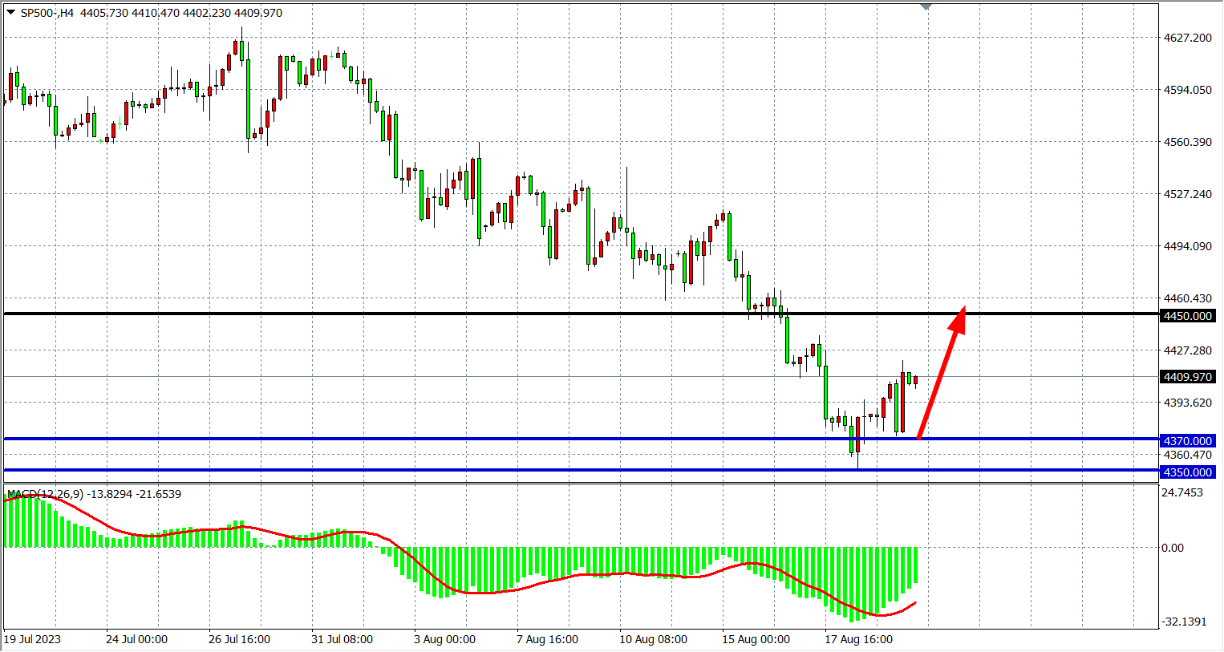Select the red upward trend arrow

941,373
